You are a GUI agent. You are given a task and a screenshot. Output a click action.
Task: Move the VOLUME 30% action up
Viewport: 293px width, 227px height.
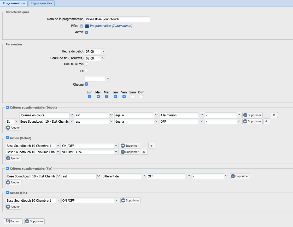point(144,152)
